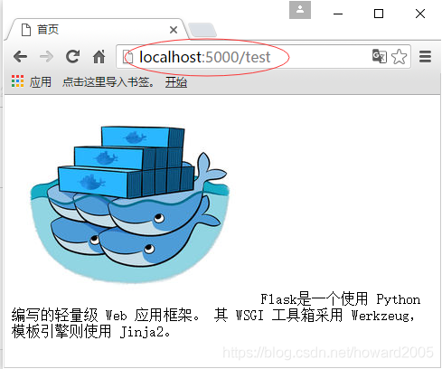Click the Google Translate icon in address bar

[380, 56]
